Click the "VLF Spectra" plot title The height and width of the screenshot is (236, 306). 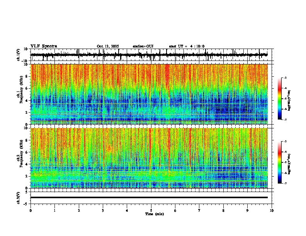pyautogui.click(x=44, y=46)
